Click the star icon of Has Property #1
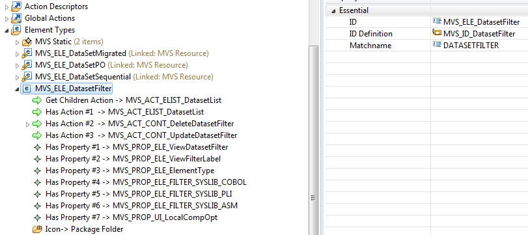The width and height of the screenshot is (528, 235). (x=37, y=148)
